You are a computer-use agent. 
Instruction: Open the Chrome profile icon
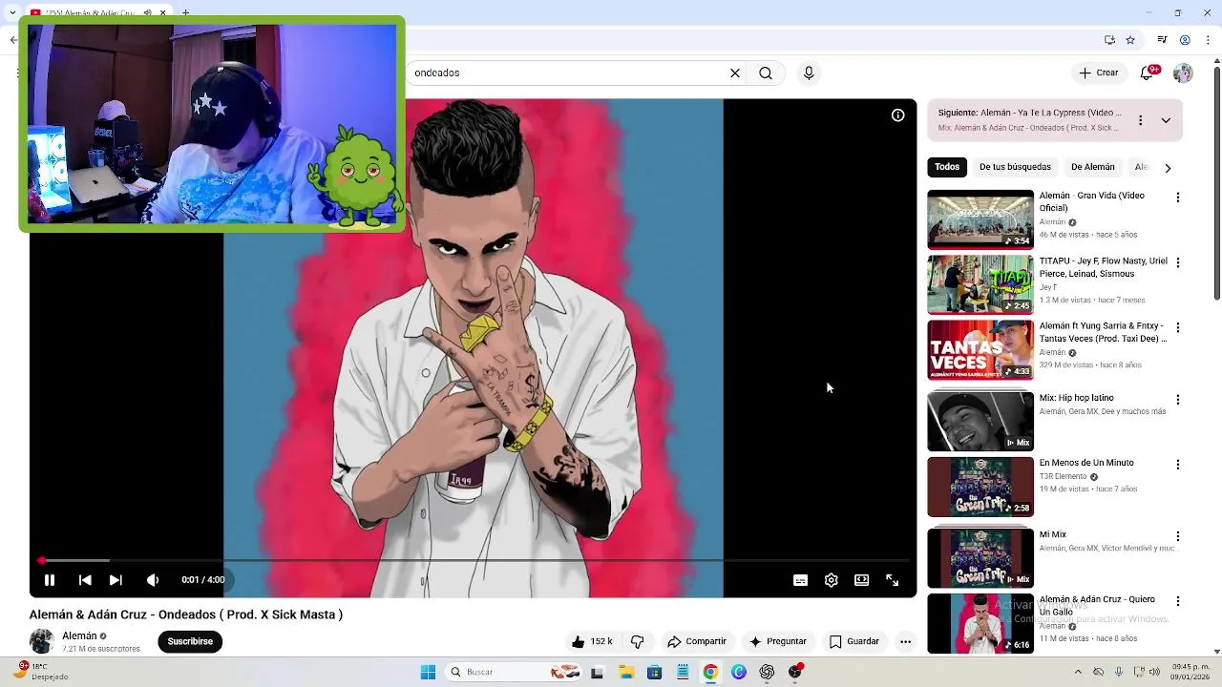1185,40
